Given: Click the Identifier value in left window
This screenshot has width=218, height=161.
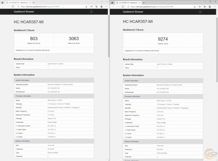Looking at the screenshot, I should 64,108.
